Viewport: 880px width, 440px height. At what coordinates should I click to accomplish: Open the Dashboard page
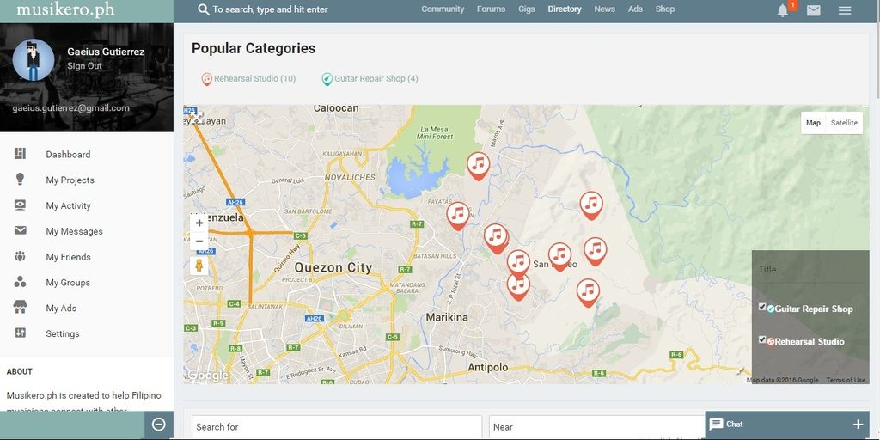click(x=68, y=155)
